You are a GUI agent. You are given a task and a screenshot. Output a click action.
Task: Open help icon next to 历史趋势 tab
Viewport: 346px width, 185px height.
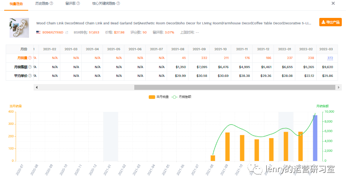[x=51, y=3]
